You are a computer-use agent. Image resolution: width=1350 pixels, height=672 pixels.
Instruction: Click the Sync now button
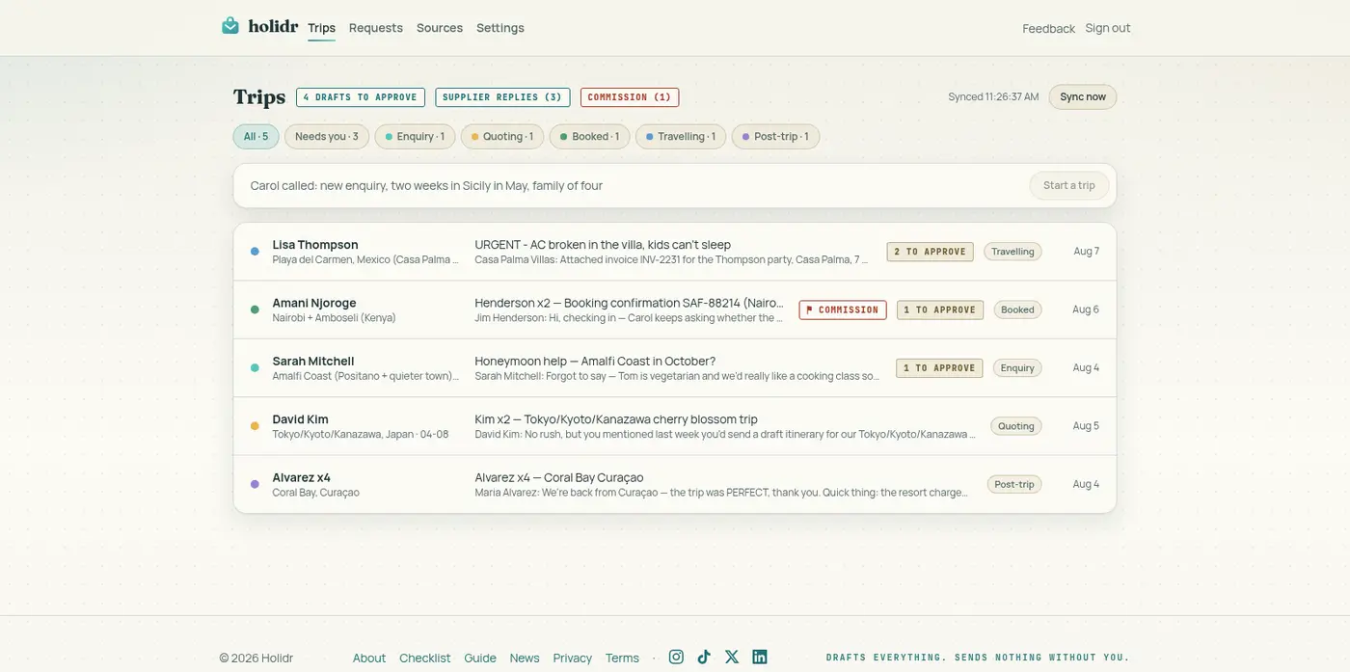pos(1083,96)
